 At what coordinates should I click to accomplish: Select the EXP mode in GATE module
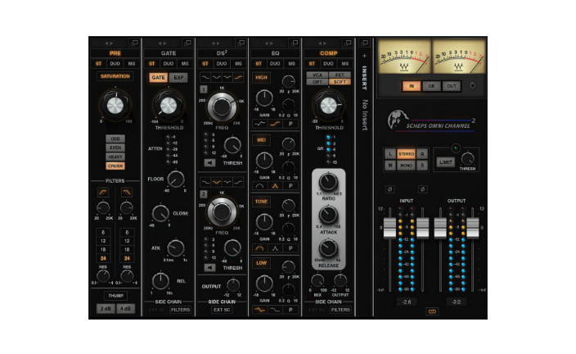[x=178, y=78]
